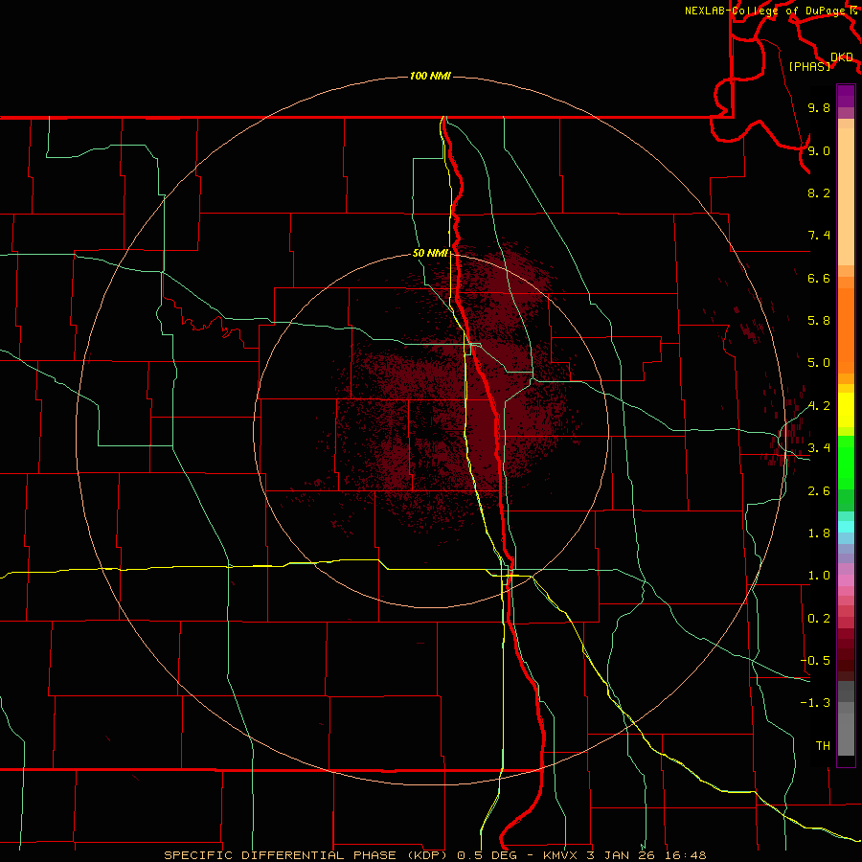Click the 1.0 legend value

tap(819, 576)
